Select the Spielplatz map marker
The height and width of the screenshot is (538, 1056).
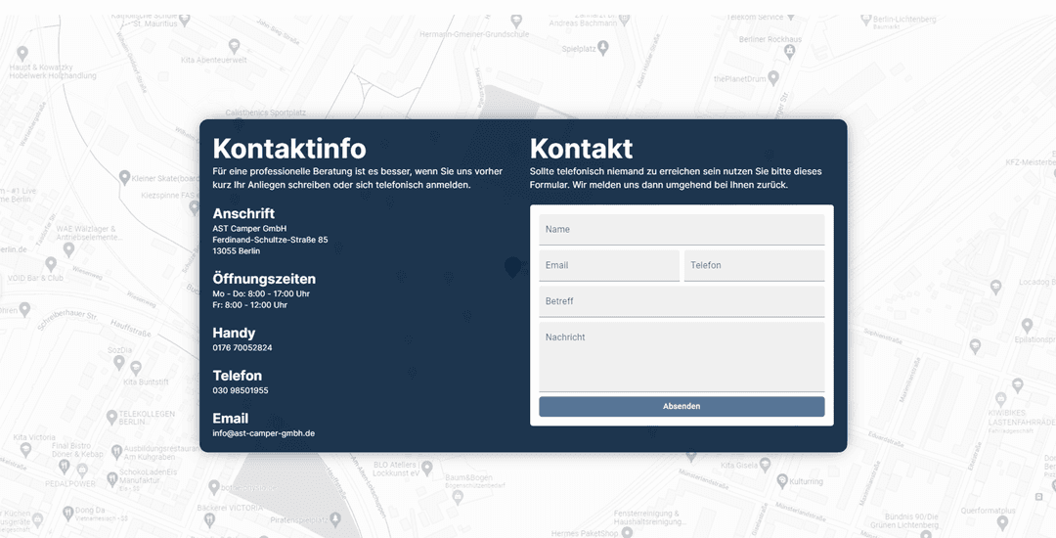(x=603, y=47)
